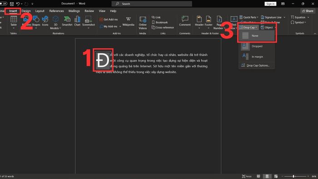Open My Add-ins
The height and width of the screenshot is (179, 318).
coord(109,26)
